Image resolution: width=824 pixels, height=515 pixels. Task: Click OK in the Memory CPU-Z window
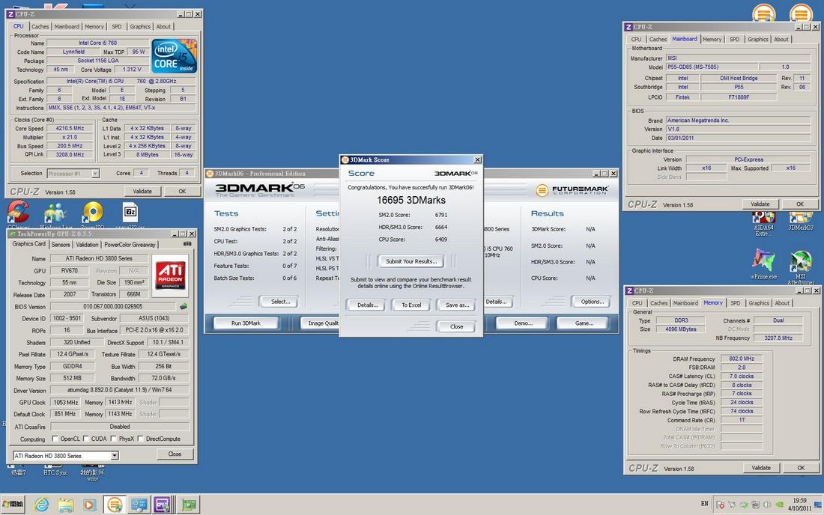(800, 468)
